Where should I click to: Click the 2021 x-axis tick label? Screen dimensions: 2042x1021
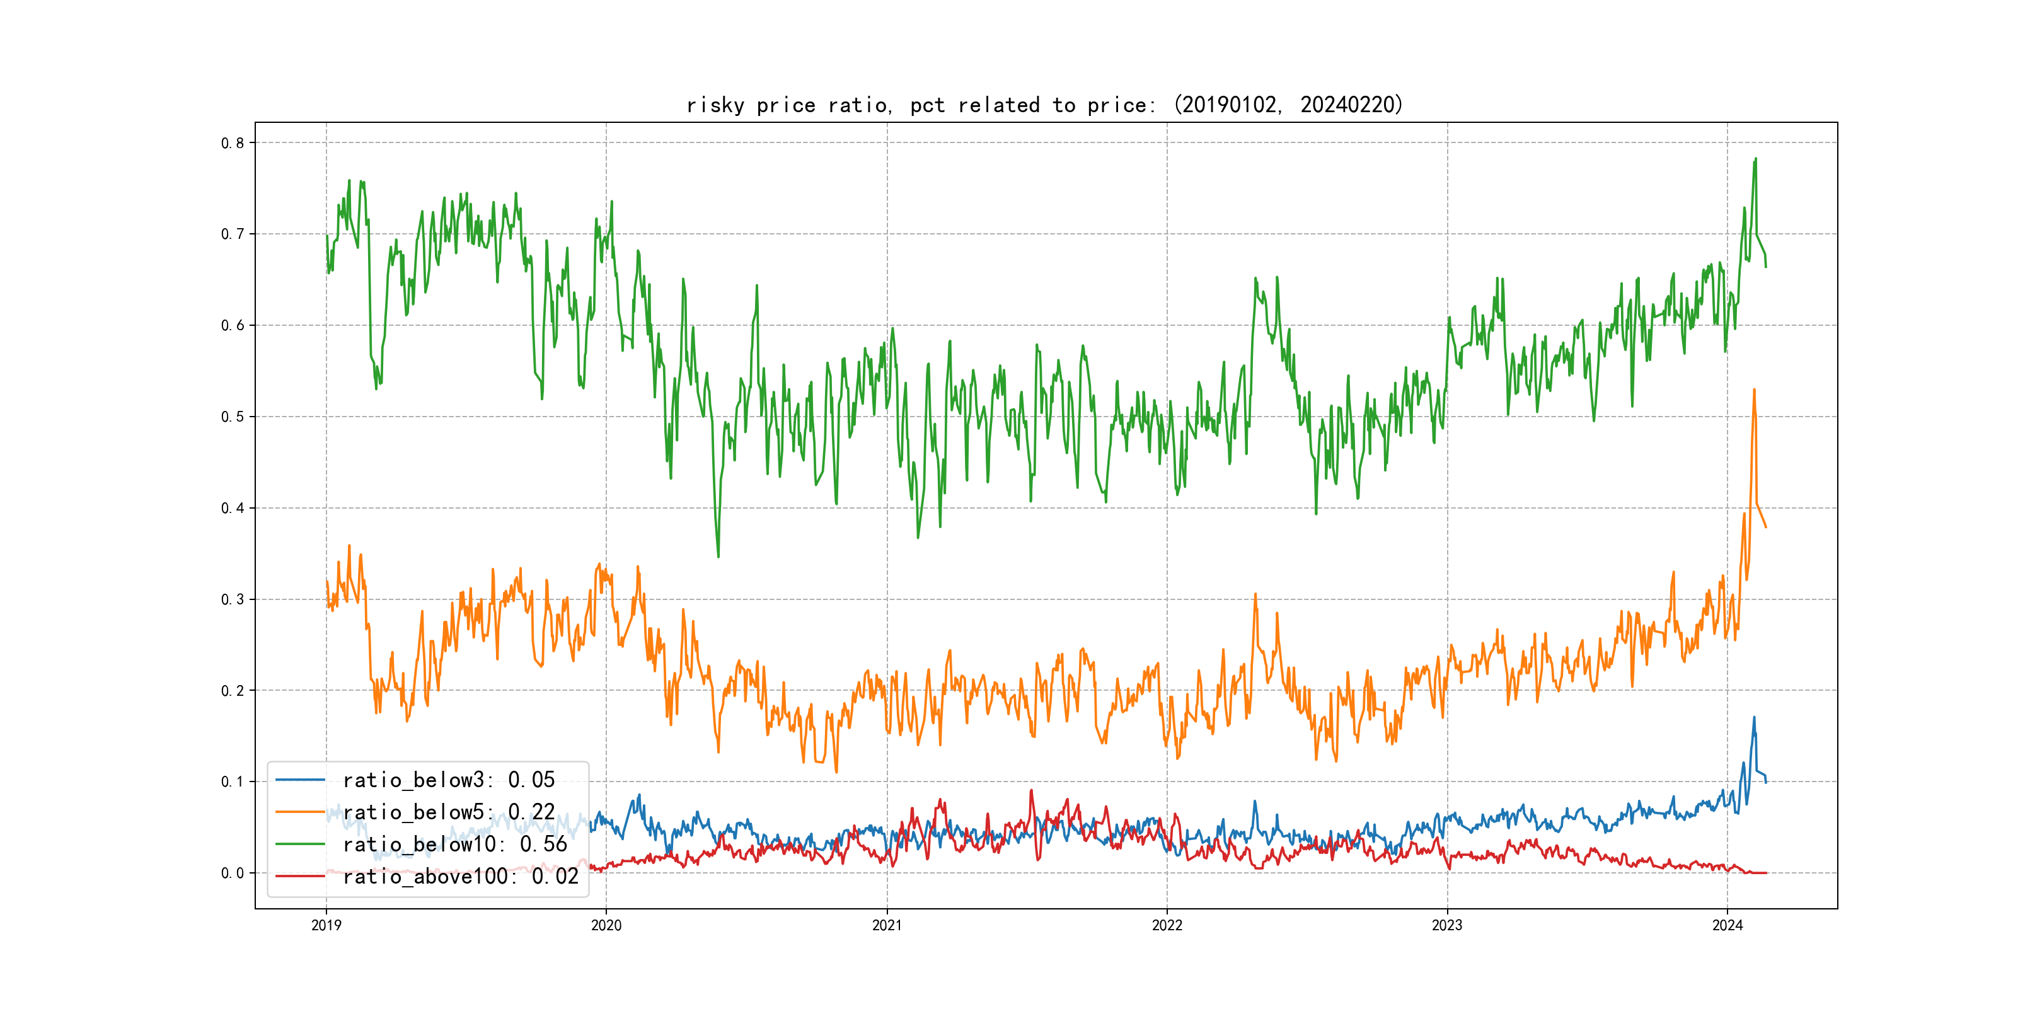[886, 925]
